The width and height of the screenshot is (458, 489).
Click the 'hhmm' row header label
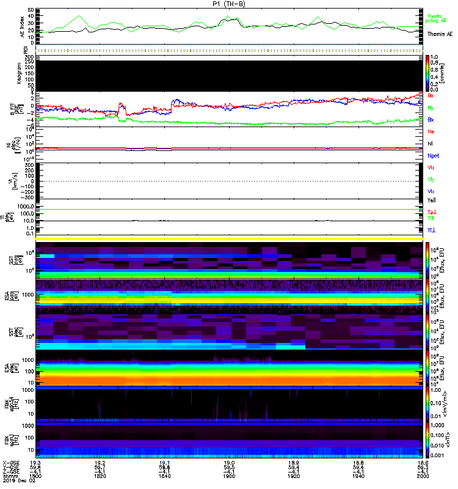[x=9, y=476]
